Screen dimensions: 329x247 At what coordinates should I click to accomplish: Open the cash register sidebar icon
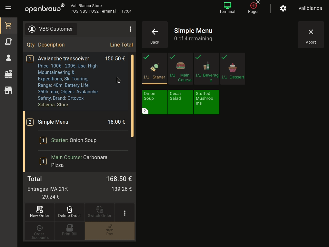tap(8, 74)
